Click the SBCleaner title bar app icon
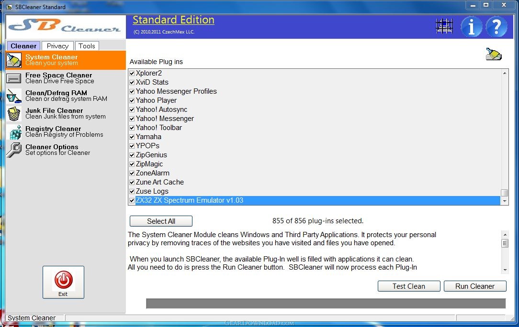The height and width of the screenshot is (327, 519). pos(9,7)
